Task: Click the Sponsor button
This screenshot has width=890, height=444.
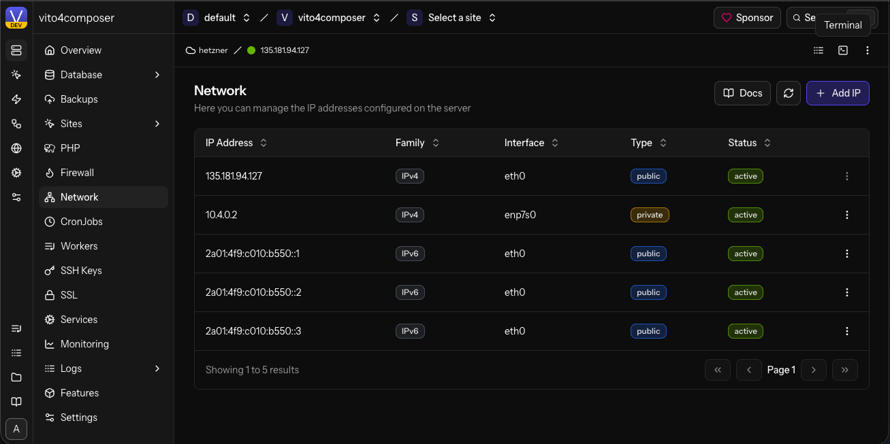Action: [x=747, y=18]
